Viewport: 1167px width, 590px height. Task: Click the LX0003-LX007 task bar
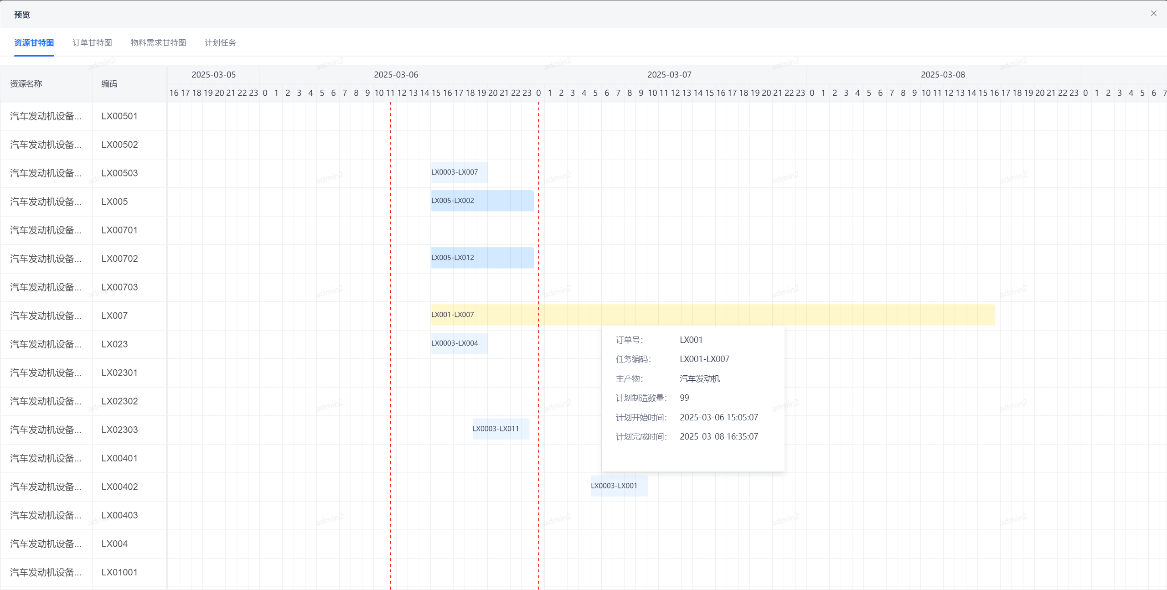click(459, 172)
